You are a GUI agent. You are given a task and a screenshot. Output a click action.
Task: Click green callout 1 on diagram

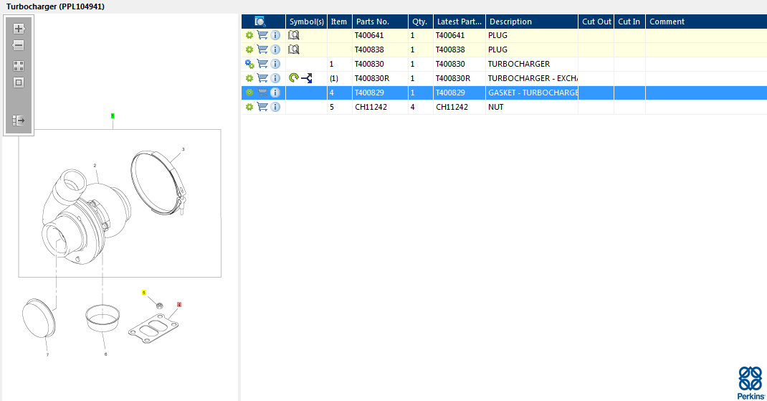pyautogui.click(x=113, y=116)
